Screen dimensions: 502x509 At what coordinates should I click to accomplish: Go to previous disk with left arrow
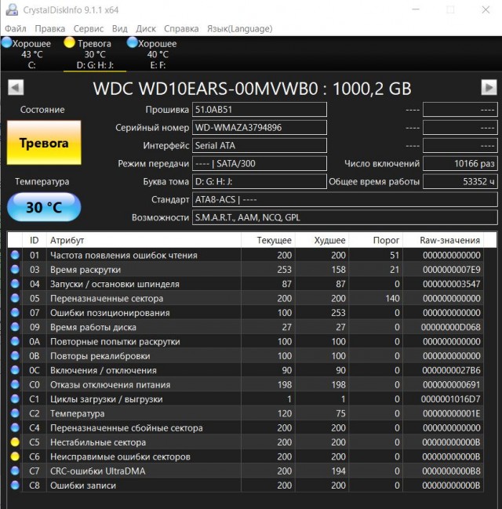[16, 87]
